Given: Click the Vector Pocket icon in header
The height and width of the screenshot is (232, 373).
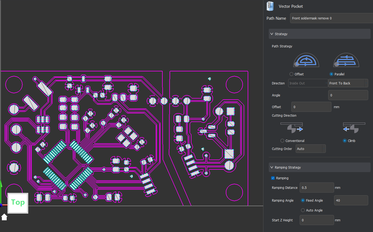Looking at the screenshot, I should (x=270, y=6).
